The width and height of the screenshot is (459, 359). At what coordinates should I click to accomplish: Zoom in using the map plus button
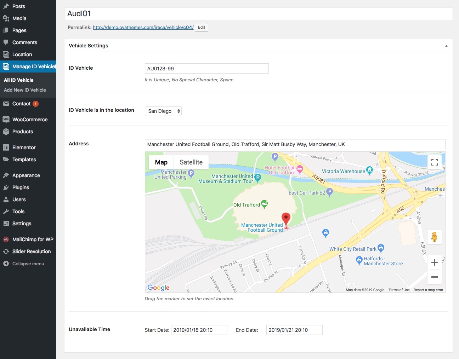(x=434, y=262)
